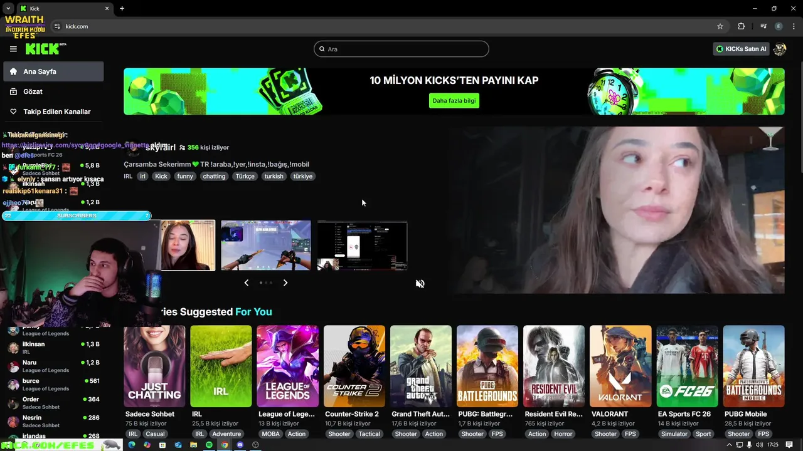Open the featured stream video player

pyautogui.click(x=617, y=210)
